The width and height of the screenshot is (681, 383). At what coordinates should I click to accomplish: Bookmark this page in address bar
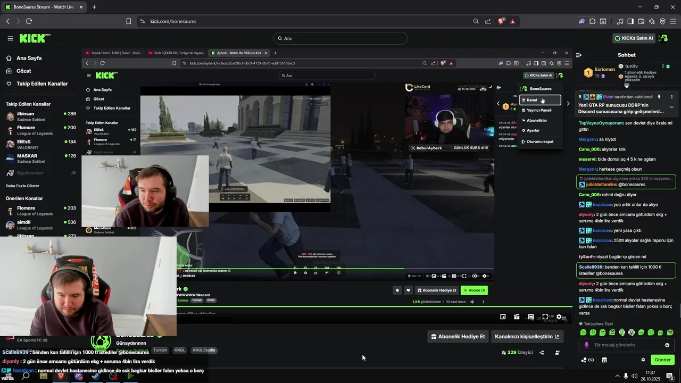[x=129, y=21]
